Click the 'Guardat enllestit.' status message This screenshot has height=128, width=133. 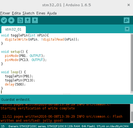(x=16, y=100)
